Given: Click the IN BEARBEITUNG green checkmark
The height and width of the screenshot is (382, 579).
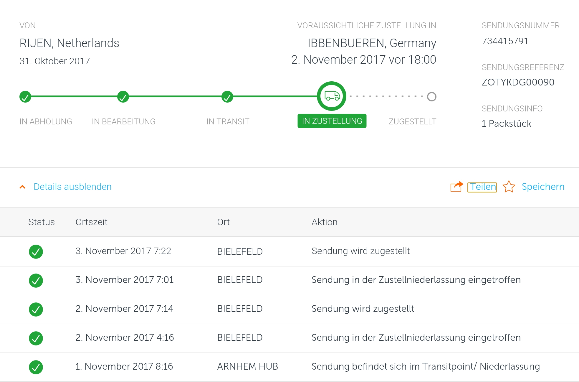Looking at the screenshot, I should click(123, 97).
